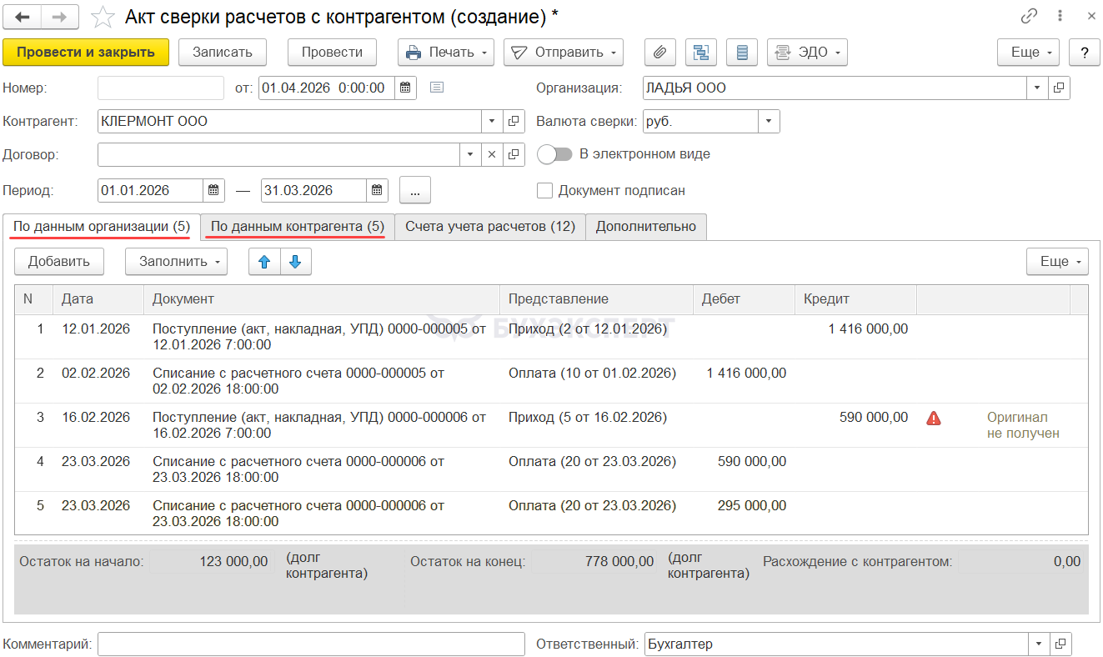Mark document as favorite with star icon
The height and width of the screenshot is (657, 1103).
click(103, 17)
